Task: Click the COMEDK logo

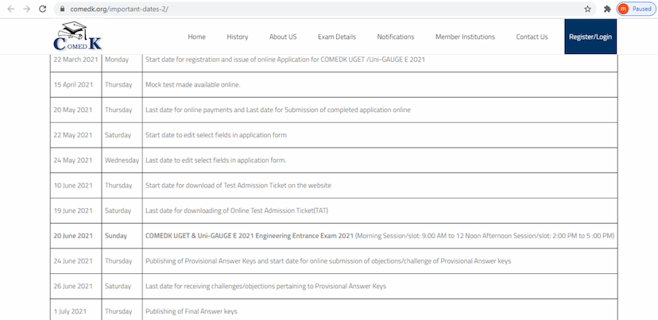Action: (77, 37)
